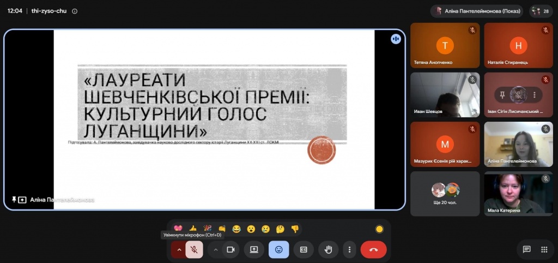Open the participants list showing 28
The image size is (558, 263).
pos(541,11)
